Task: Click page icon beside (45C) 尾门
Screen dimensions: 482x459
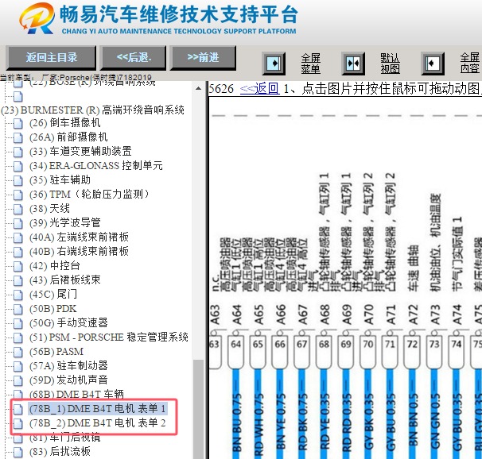Action: (x=18, y=295)
